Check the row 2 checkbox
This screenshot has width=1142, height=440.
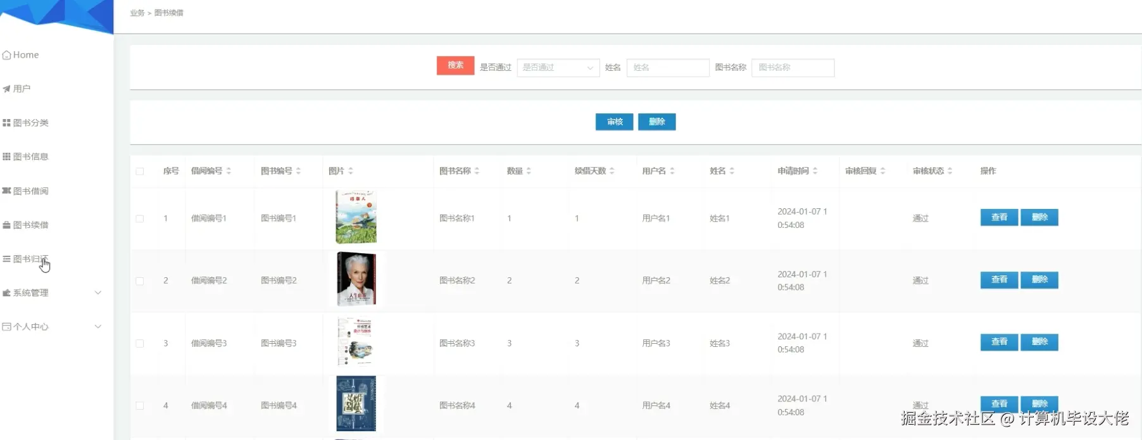[140, 281]
